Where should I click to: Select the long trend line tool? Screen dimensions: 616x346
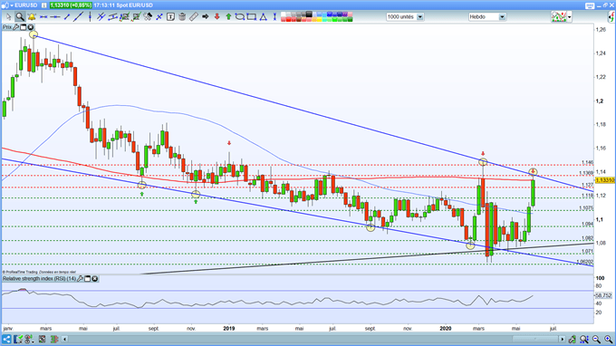(78, 16)
